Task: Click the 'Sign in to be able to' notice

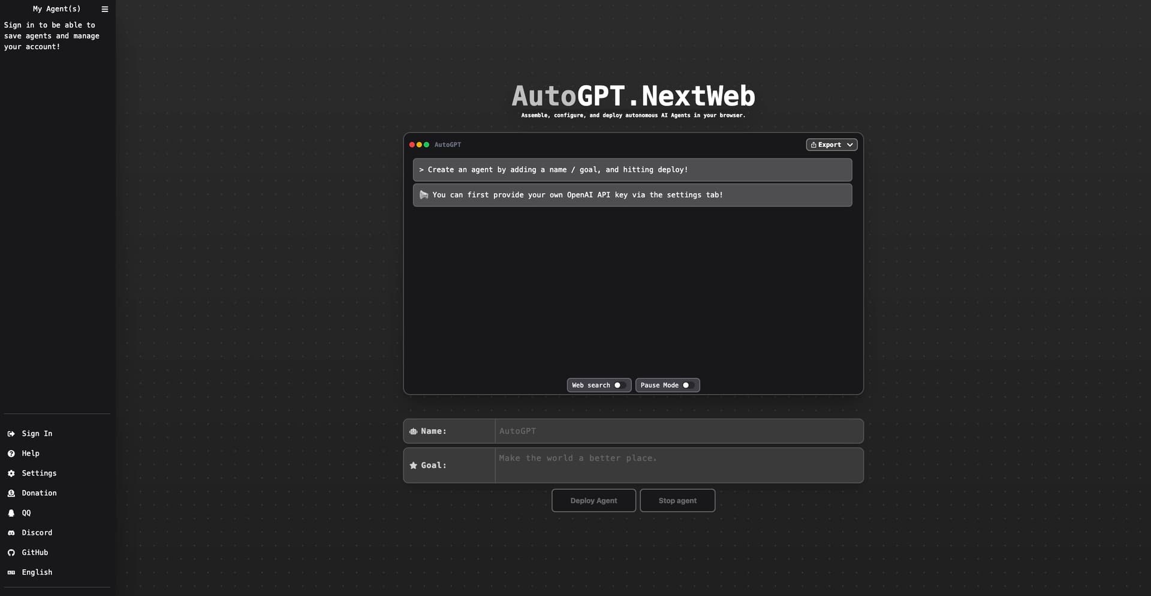Action: point(52,36)
